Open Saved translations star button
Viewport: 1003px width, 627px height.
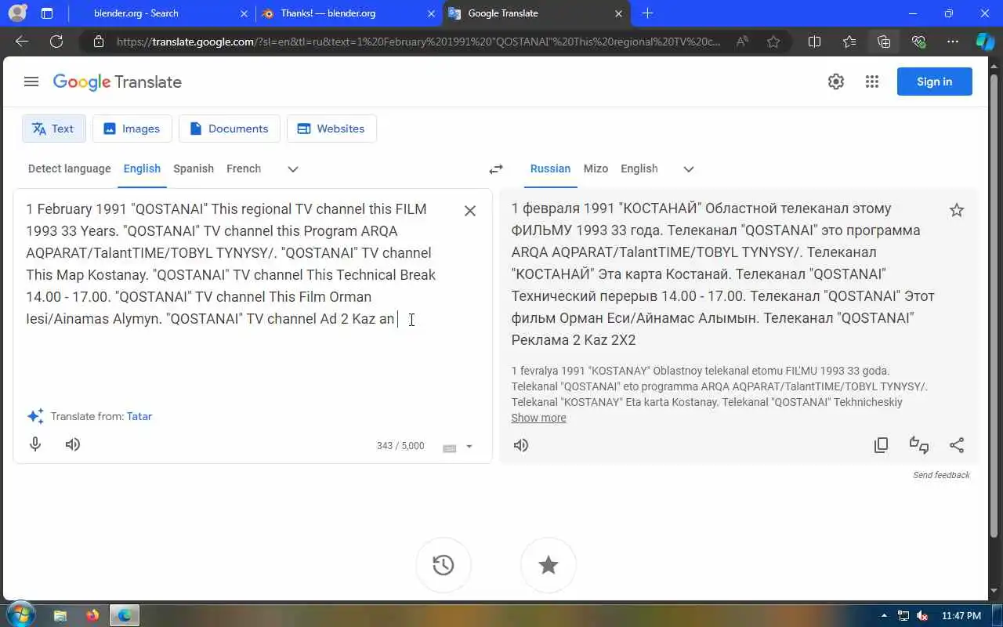tap(549, 565)
